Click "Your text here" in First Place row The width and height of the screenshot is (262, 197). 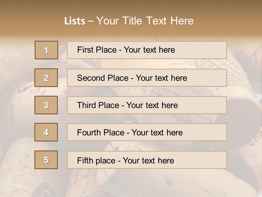tap(149, 50)
